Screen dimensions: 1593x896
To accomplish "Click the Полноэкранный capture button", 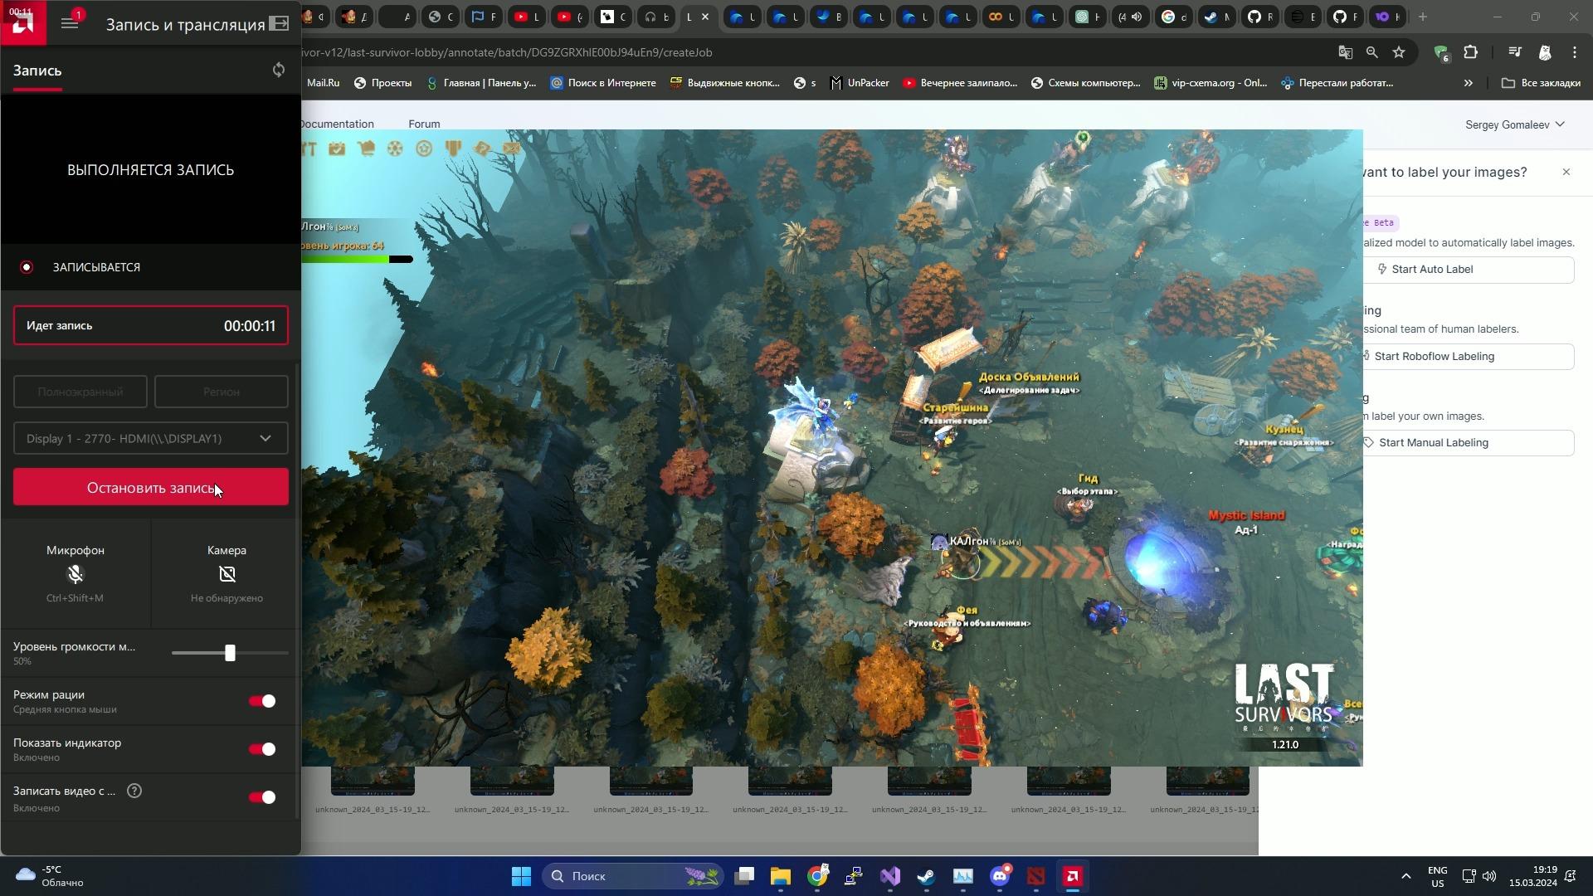I will (x=80, y=392).
